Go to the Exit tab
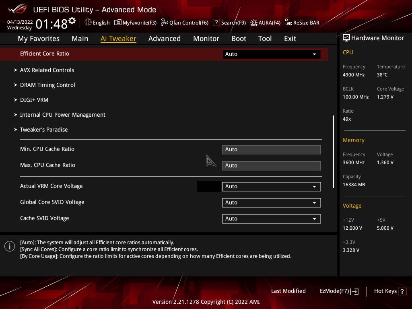412x309 pixels. coord(290,39)
